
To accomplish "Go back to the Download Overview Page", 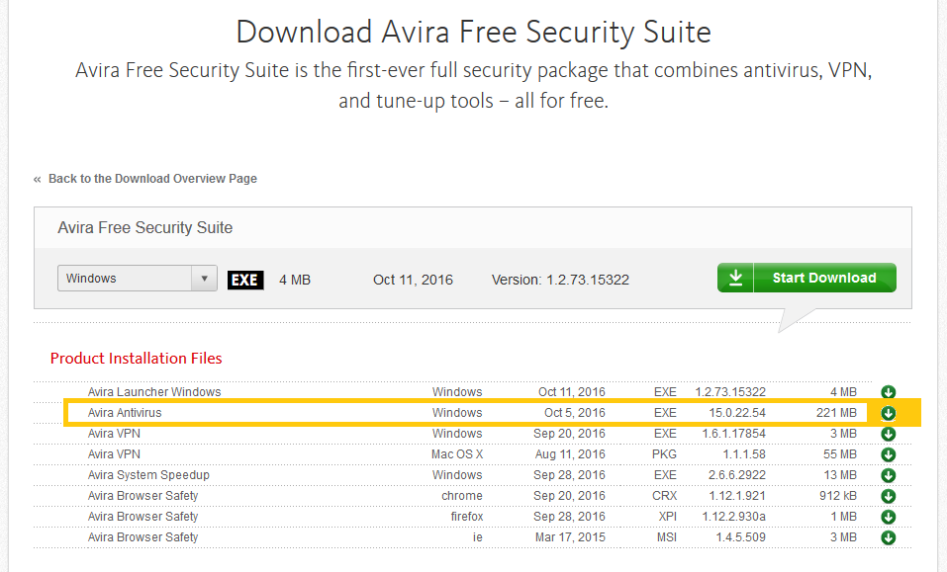I will [x=152, y=179].
